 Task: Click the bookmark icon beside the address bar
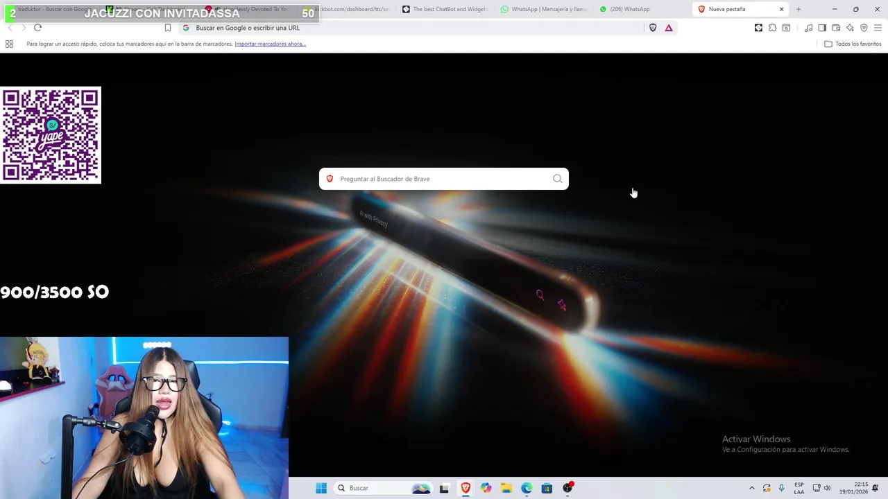coord(168,28)
